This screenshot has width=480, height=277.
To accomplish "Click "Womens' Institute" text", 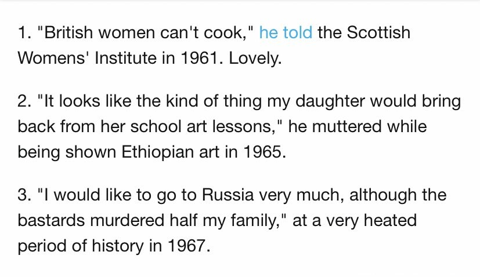I will pyautogui.click(x=87, y=58).
